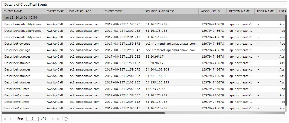The height and width of the screenshot is (123, 289).
Task: Click the 'of 1' page count text
Action: 44,119
